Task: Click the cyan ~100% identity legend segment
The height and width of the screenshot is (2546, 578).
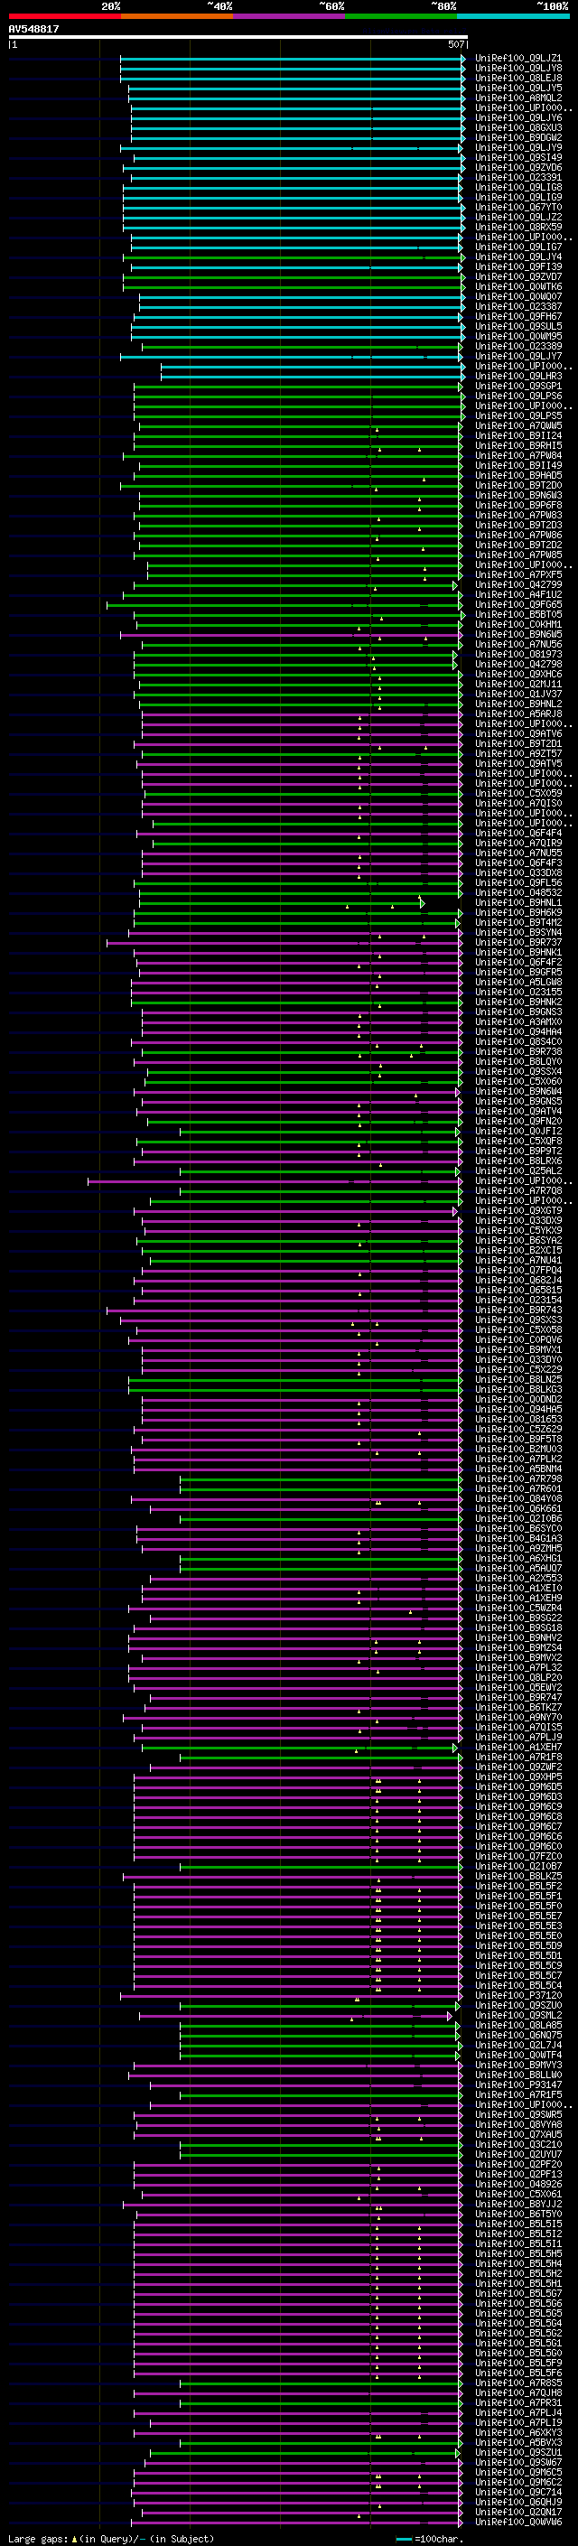Action: pos(513,16)
